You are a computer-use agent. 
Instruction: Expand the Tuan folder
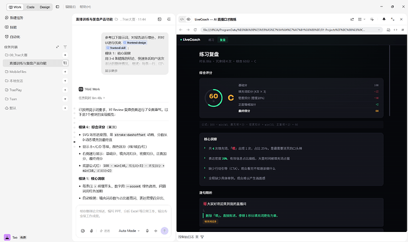(11, 99)
